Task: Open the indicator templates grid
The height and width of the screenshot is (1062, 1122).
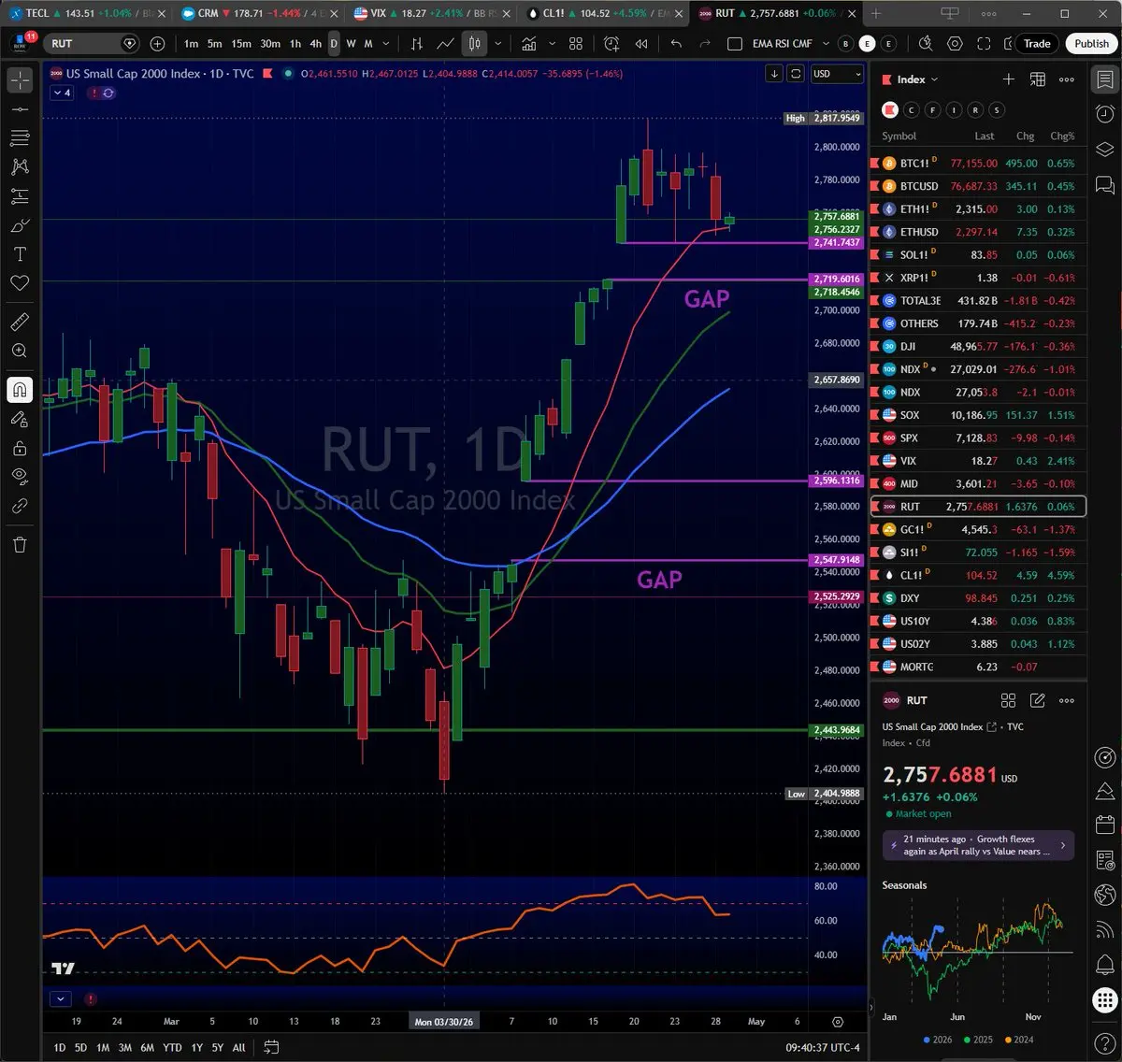Action: 576,44
